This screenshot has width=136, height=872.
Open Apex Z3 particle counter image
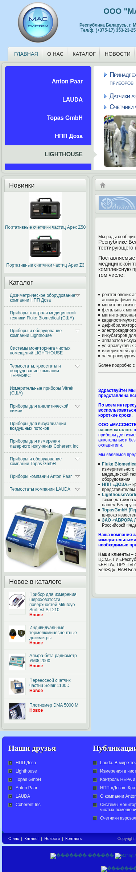tap(45, 246)
